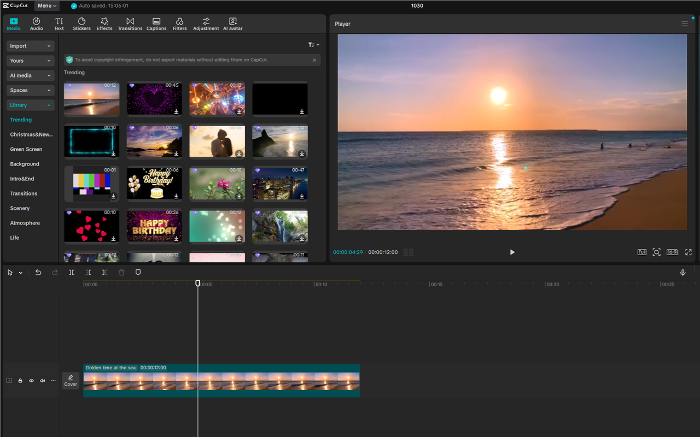Click the Undo icon above the timeline
The width and height of the screenshot is (700, 437).
[38, 272]
